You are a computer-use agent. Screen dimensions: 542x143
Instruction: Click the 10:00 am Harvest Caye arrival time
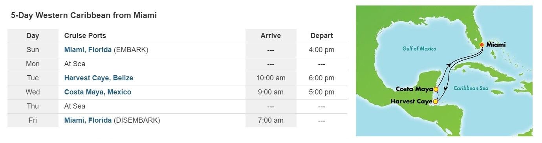pos(271,78)
